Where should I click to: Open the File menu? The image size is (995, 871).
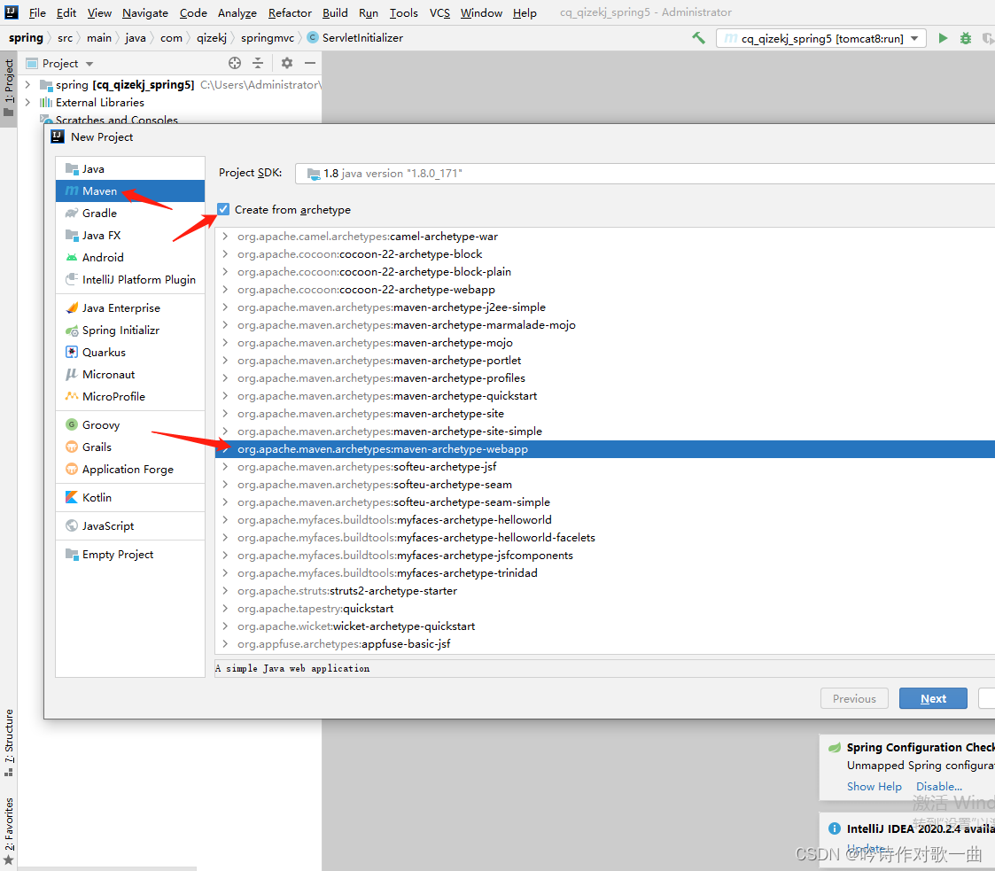(37, 12)
